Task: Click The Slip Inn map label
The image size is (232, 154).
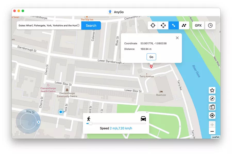Action: (x=87, y=19)
